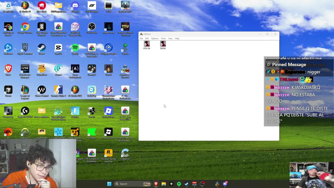Select the Kenshi desktop shortcut
This screenshot has width=334, height=188.
tap(92, 113)
